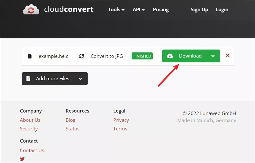Open the API menu

139,10
